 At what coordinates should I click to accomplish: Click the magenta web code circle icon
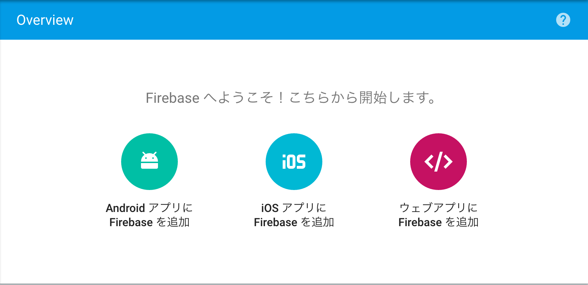[x=439, y=162]
